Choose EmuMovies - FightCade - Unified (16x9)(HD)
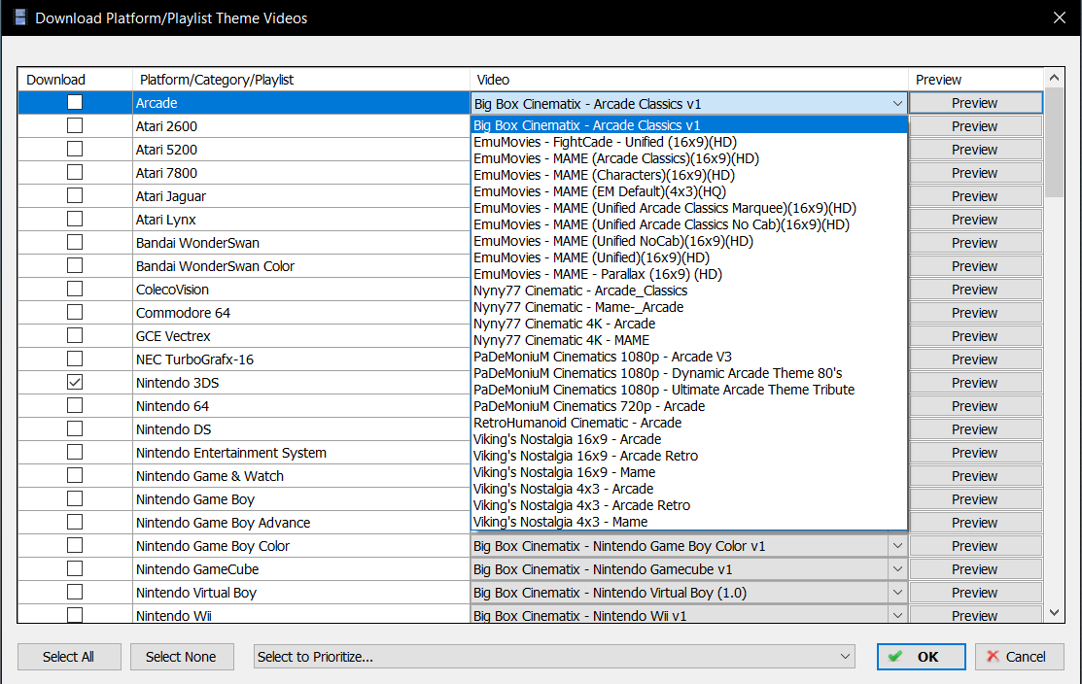Screen dimensions: 1082x684 pyautogui.click(x=688, y=142)
